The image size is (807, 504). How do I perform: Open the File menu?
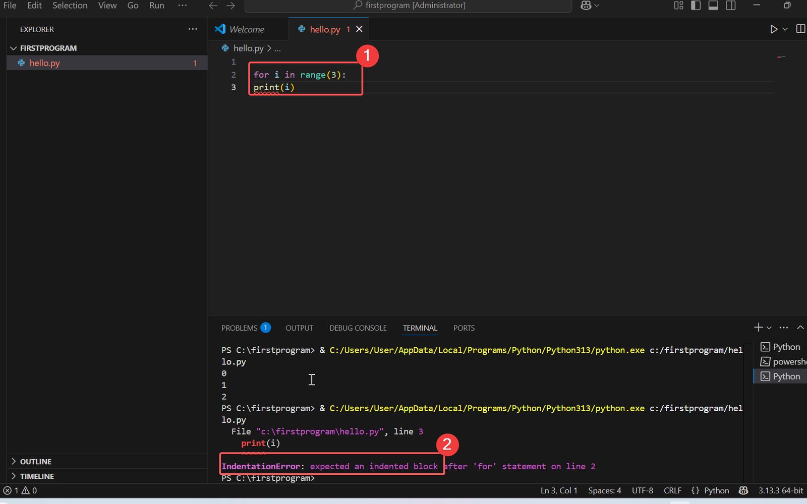tap(10, 6)
